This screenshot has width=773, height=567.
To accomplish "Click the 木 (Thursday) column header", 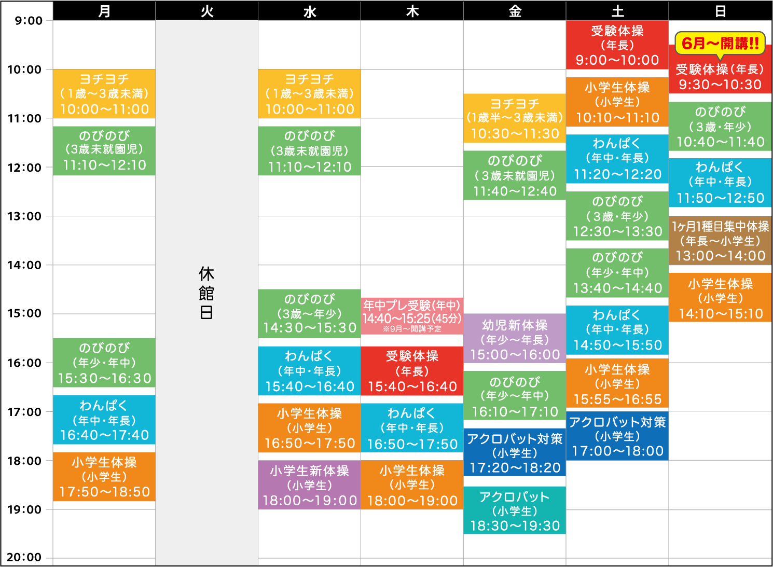I will tap(412, 11).
